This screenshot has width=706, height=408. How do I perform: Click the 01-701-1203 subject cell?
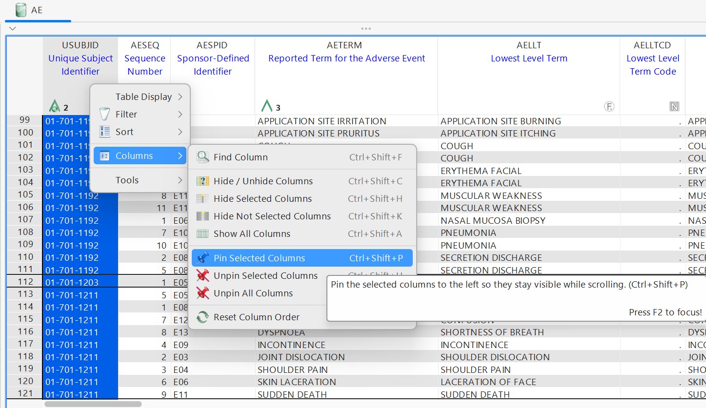tap(81, 282)
